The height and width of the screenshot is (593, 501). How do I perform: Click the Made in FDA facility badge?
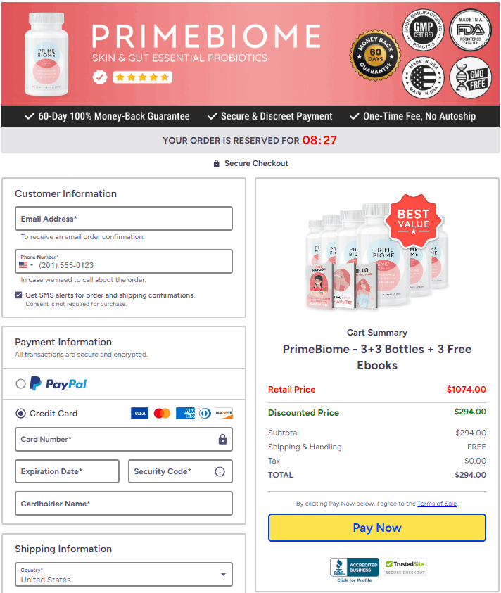[470, 30]
